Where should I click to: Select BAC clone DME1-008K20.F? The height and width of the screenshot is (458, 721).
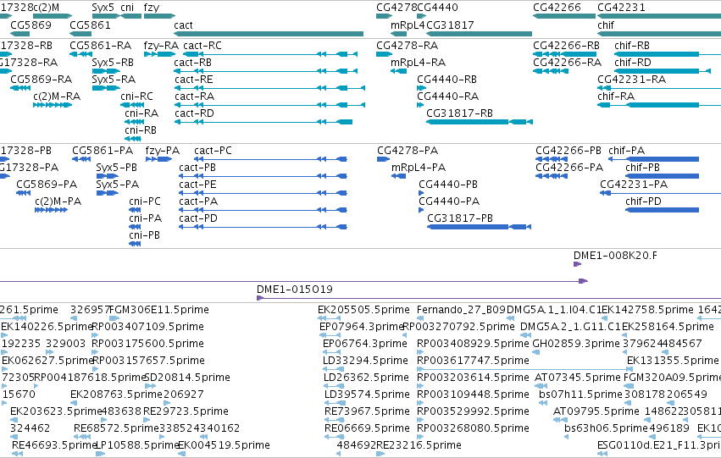coord(578,264)
